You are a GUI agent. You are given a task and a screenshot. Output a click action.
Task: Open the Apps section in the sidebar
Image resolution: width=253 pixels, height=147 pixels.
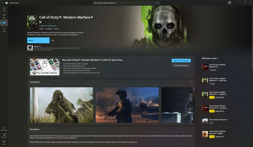pyautogui.click(x=4, y=16)
